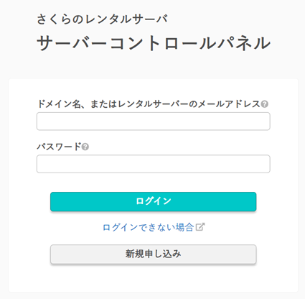The image size is (305, 299).
Task: Click the question mark next to パスワード
Action: coord(85,147)
